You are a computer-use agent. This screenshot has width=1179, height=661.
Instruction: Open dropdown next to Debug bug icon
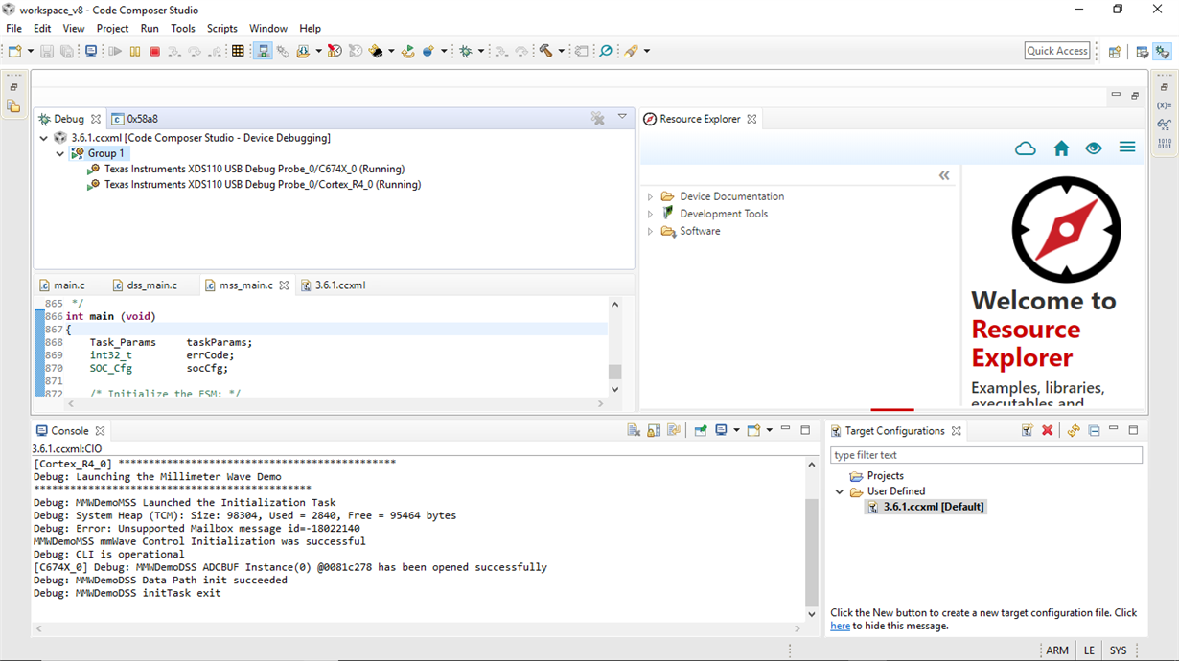pos(480,51)
